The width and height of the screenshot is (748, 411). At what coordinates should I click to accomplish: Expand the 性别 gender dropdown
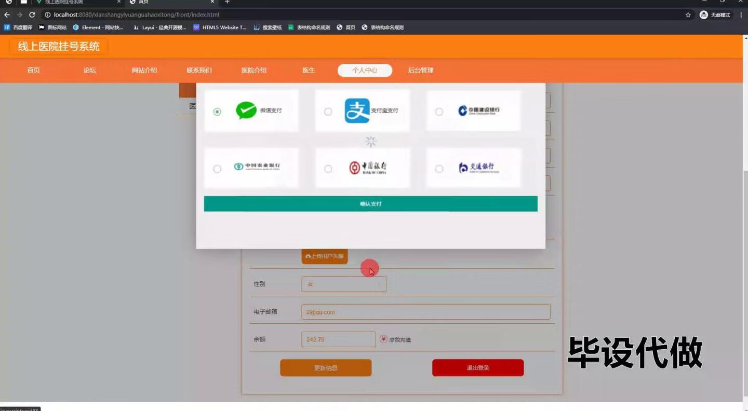(x=344, y=284)
